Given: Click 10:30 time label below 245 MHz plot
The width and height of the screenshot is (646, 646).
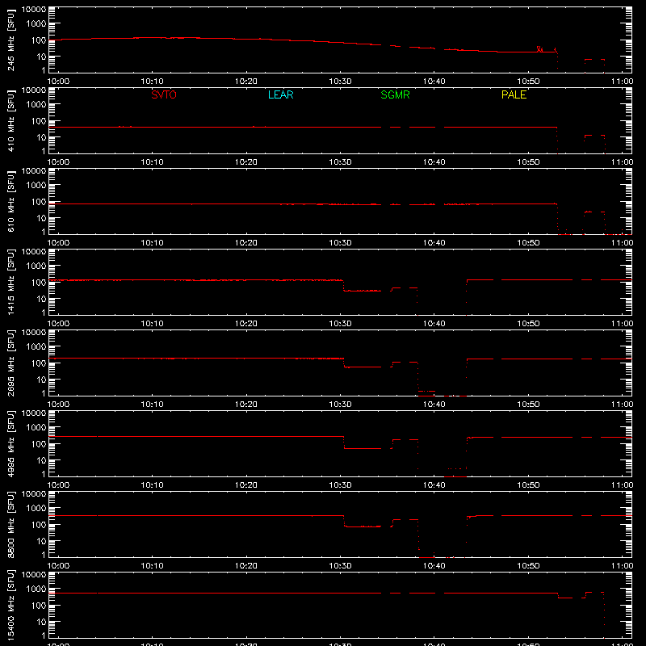Looking at the screenshot, I should click(x=340, y=82).
